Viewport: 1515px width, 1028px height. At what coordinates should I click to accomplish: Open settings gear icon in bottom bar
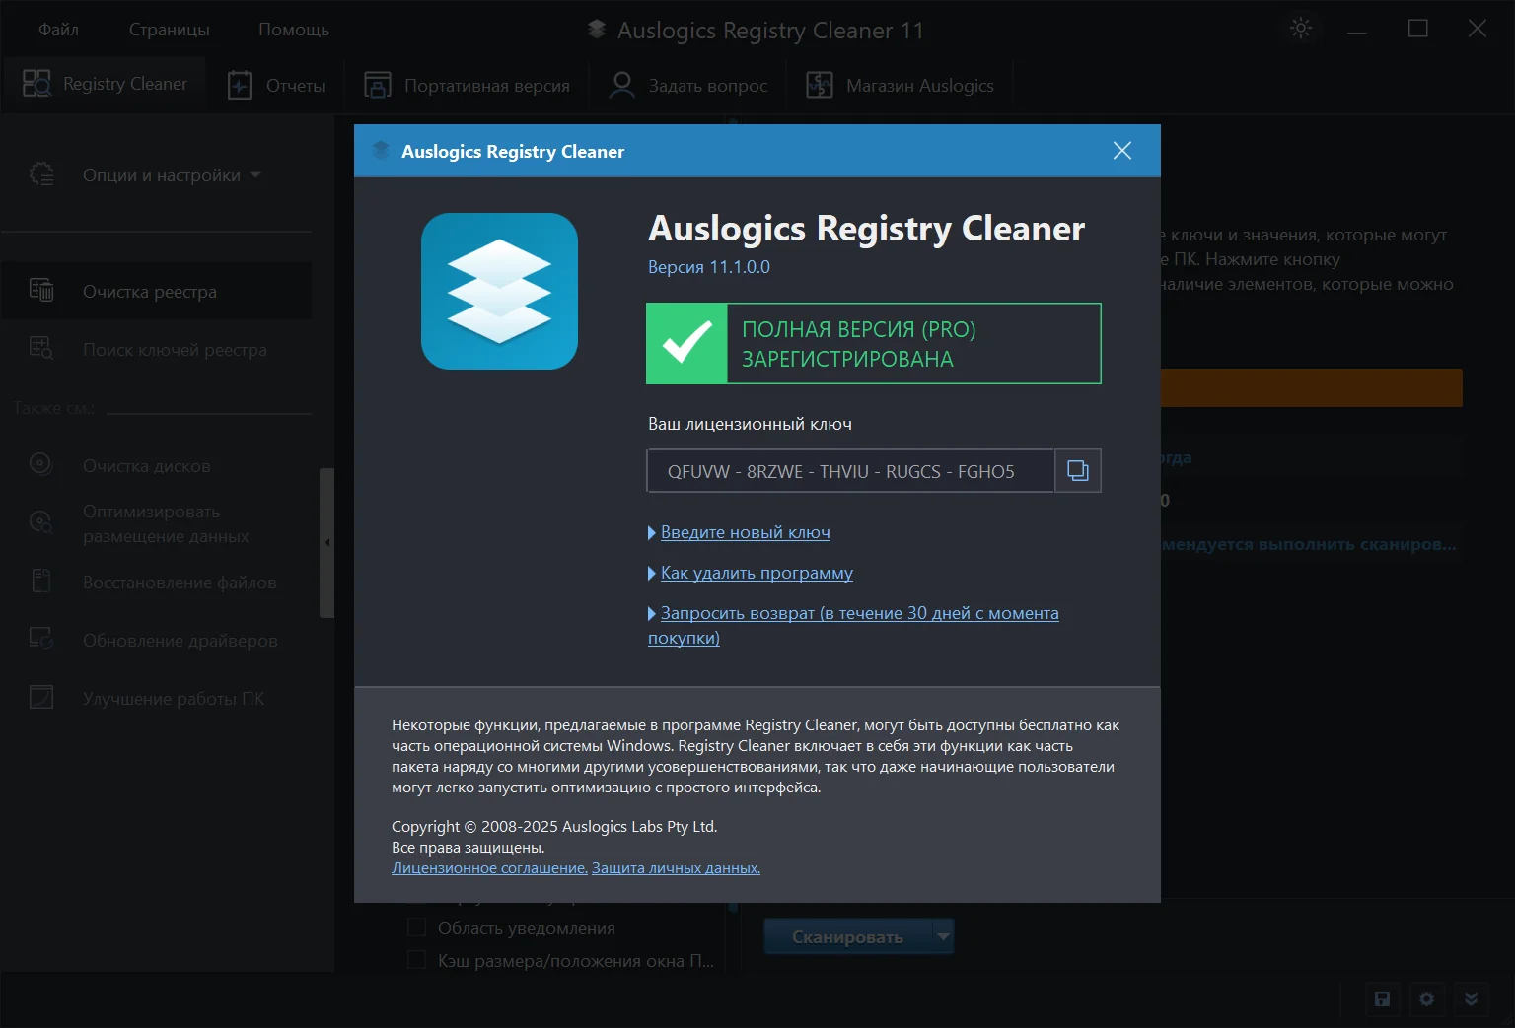click(x=1426, y=999)
